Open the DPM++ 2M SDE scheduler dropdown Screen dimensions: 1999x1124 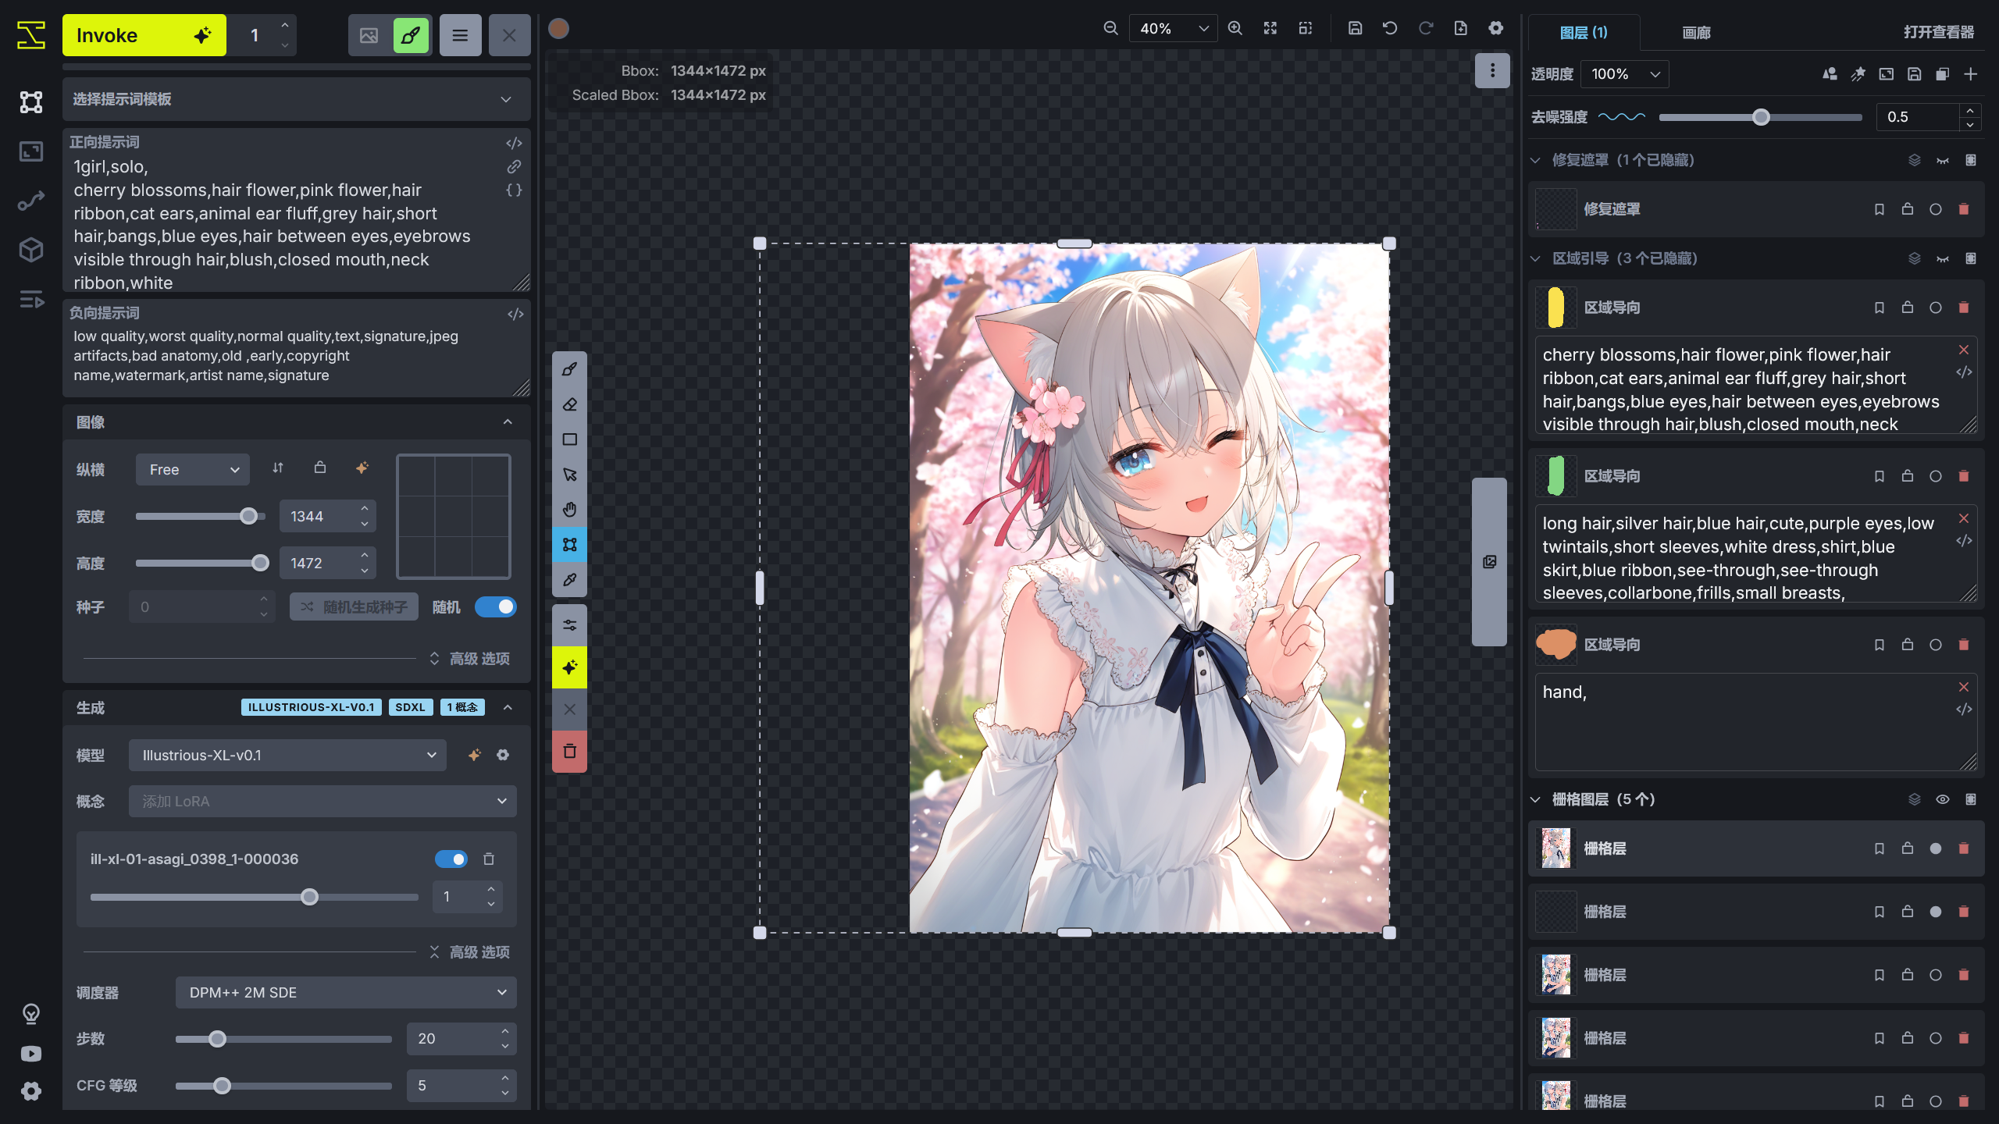[344, 992]
